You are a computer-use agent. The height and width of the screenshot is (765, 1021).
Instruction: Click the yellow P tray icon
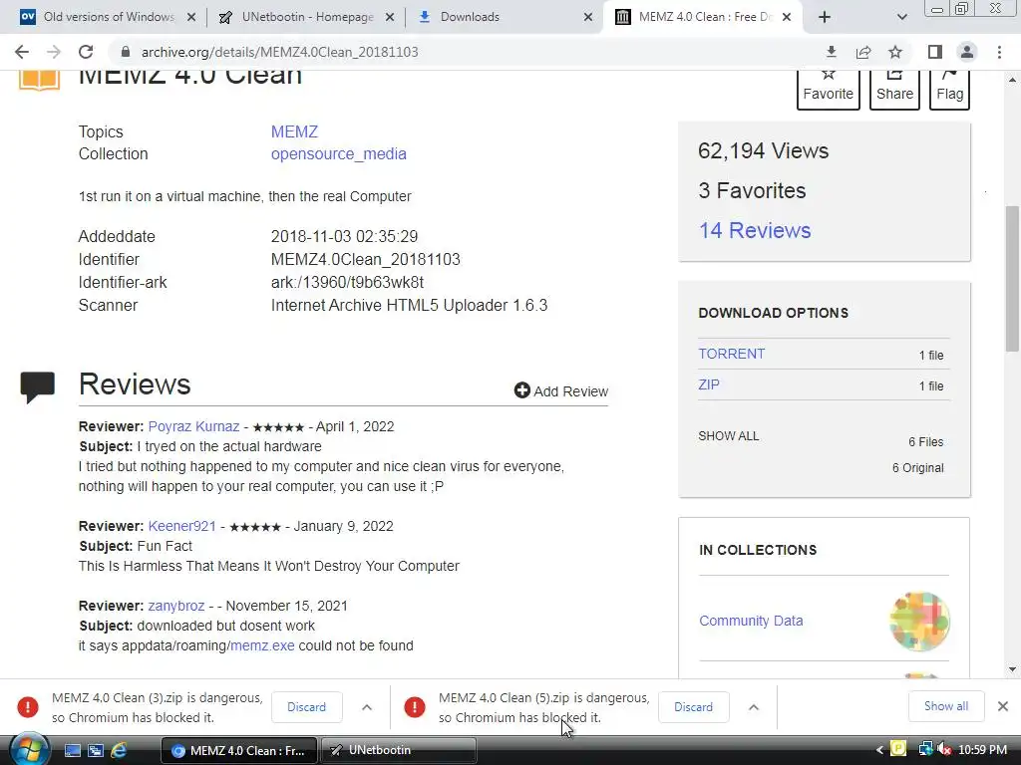898,749
